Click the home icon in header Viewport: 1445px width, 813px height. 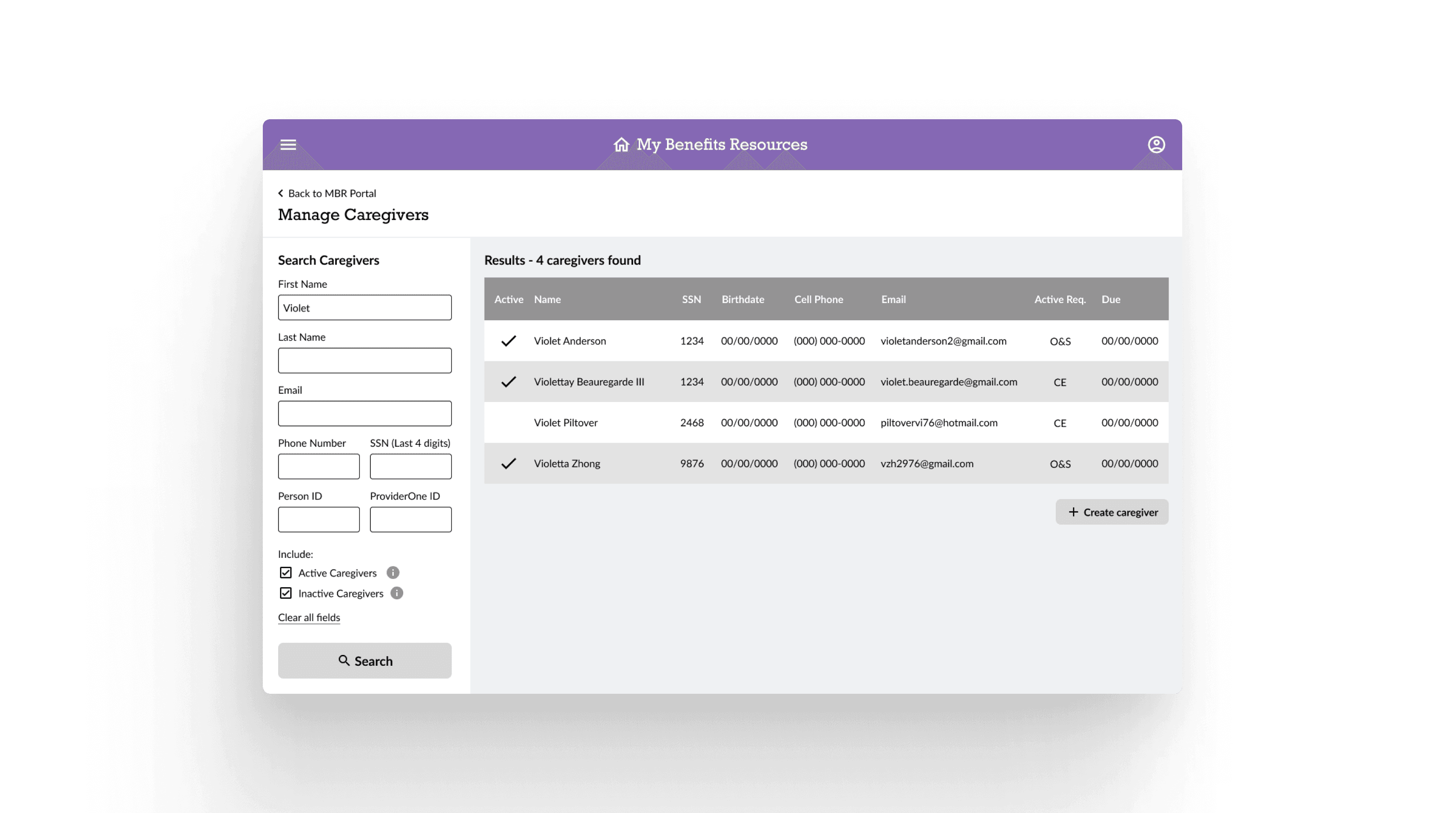click(621, 145)
